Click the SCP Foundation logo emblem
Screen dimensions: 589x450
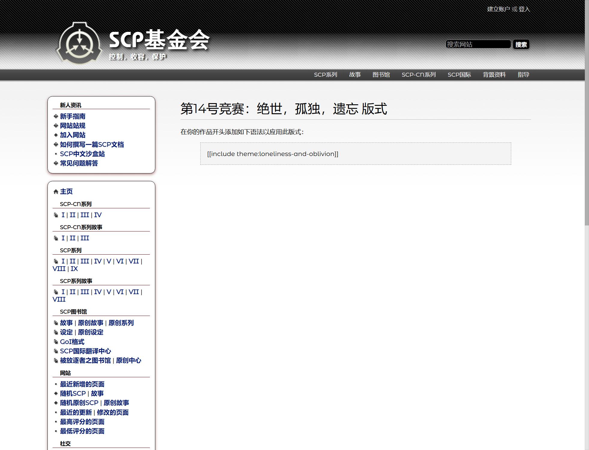79,44
